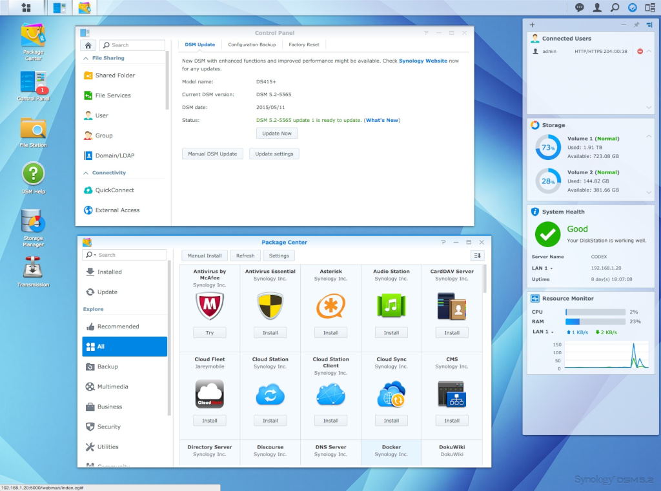Click the Cloud Sync package icon
The height and width of the screenshot is (491, 661).
click(x=391, y=394)
